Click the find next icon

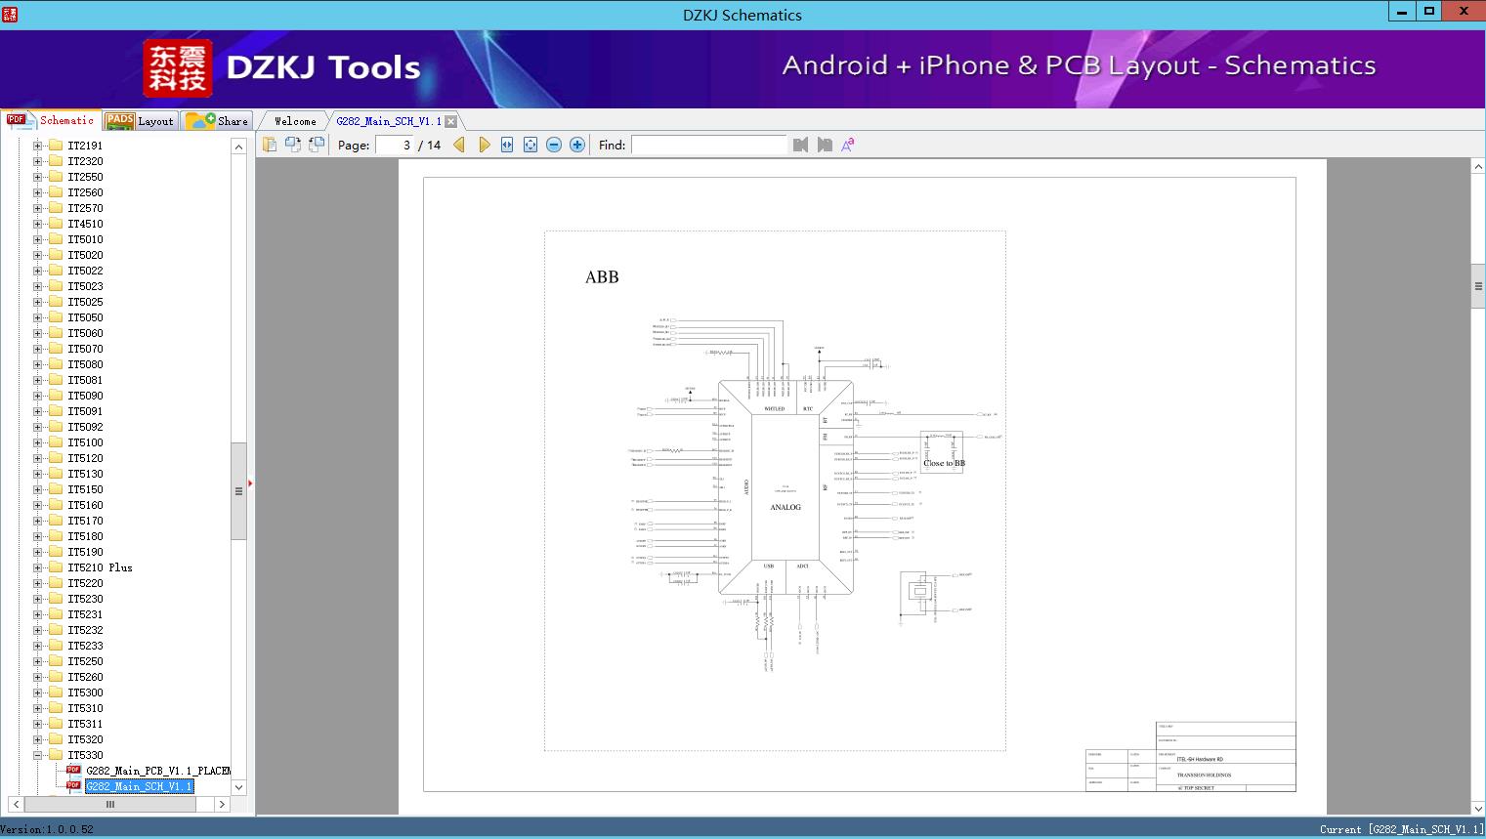825,145
